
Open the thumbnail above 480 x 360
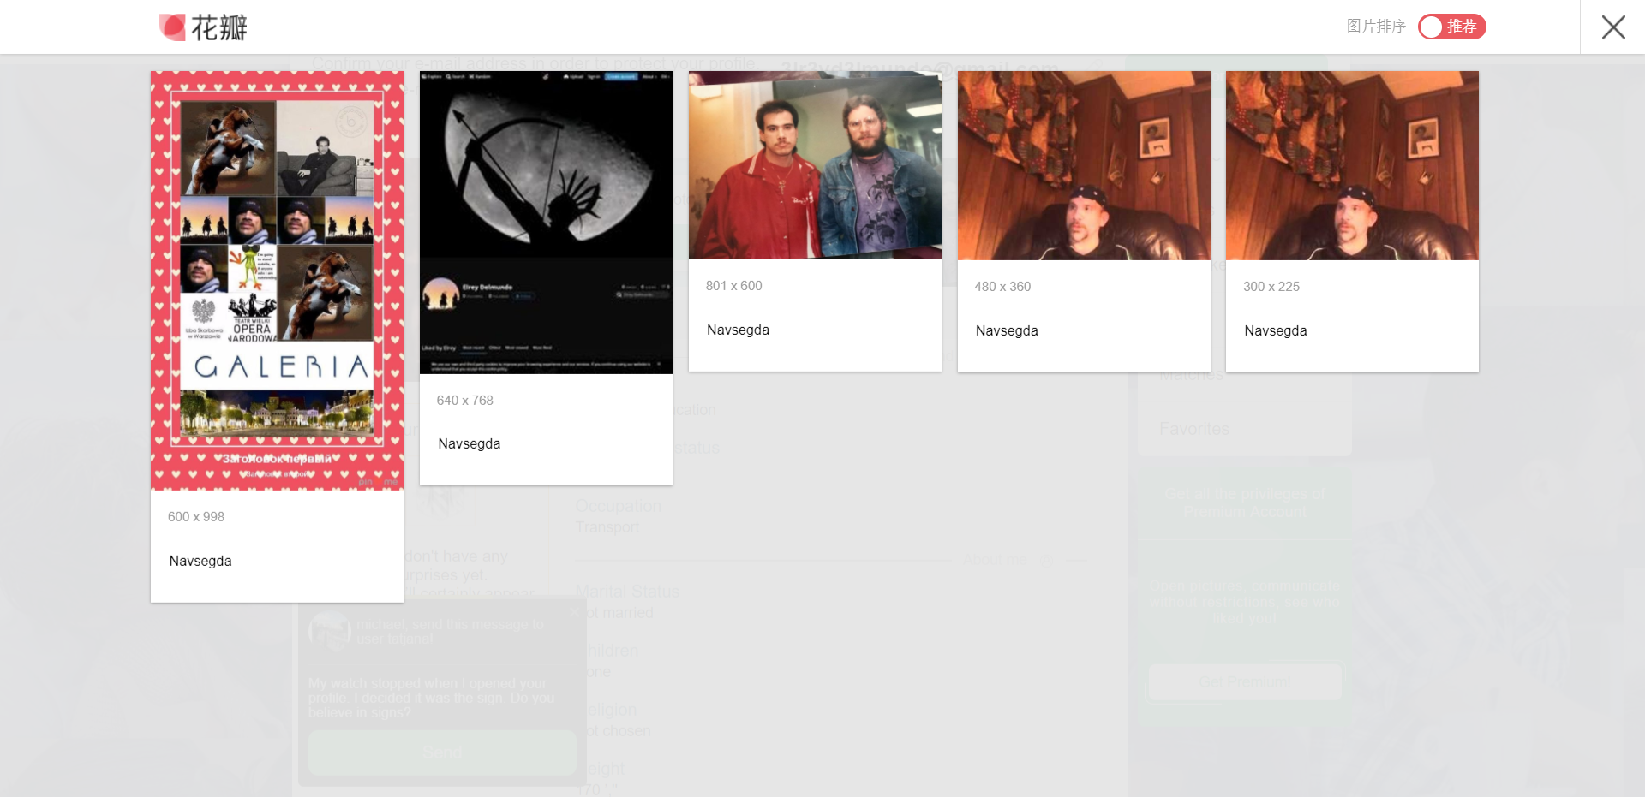(x=1084, y=165)
